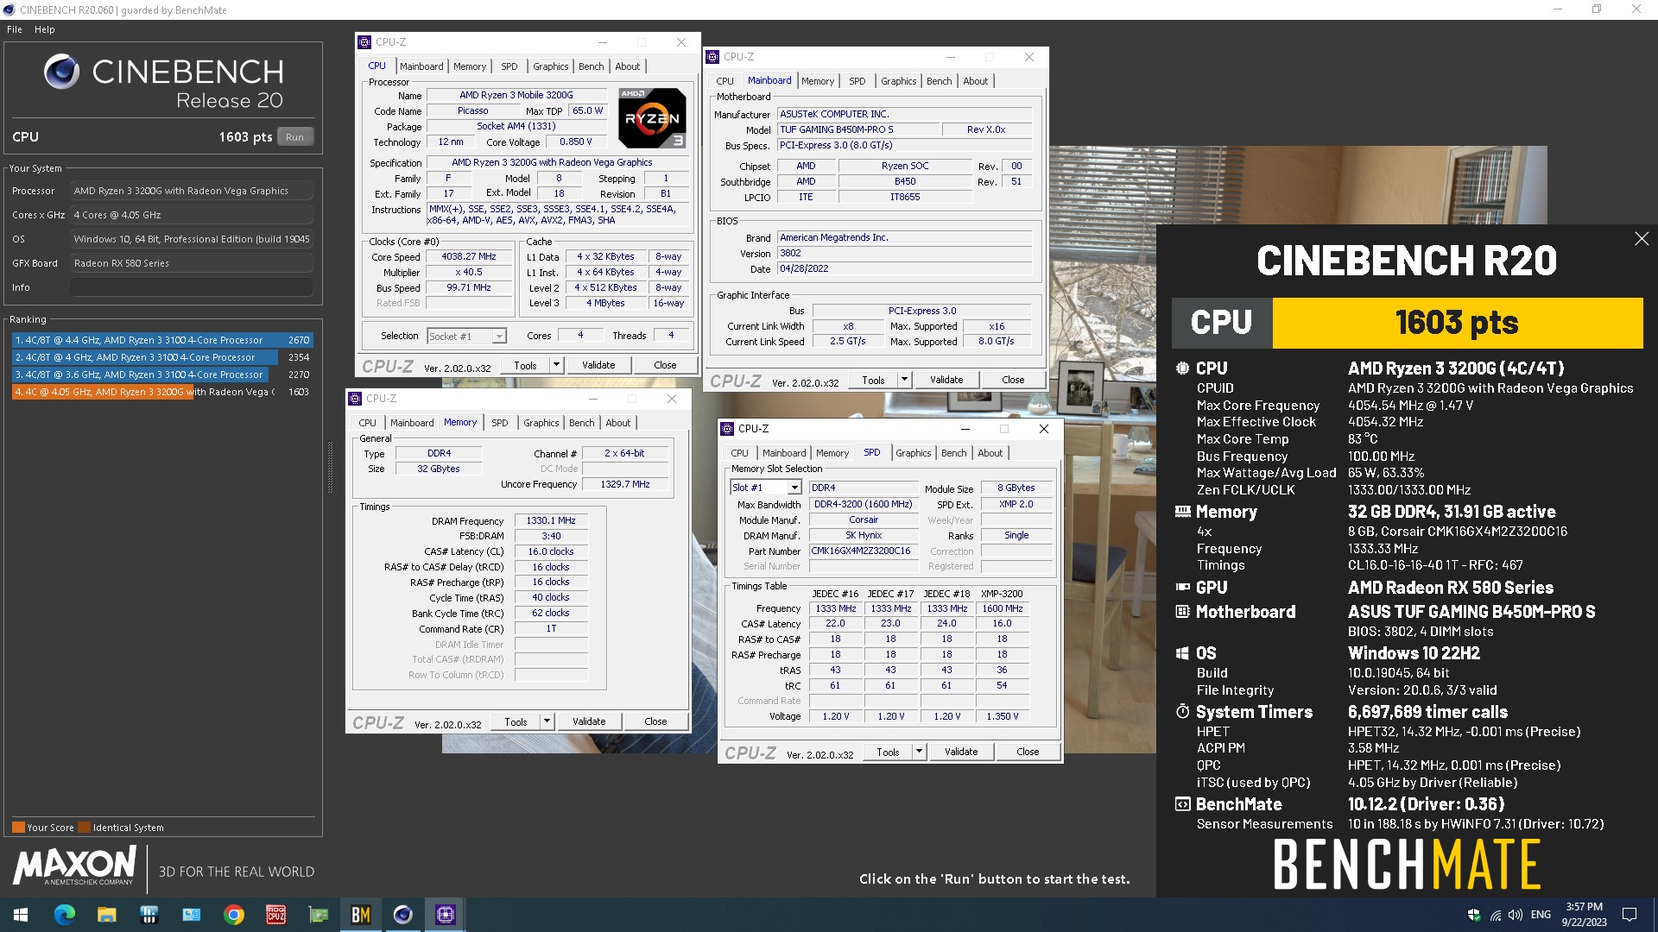Image resolution: width=1658 pixels, height=932 pixels.
Task: Open the notification center icon
Action: click(1630, 915)
